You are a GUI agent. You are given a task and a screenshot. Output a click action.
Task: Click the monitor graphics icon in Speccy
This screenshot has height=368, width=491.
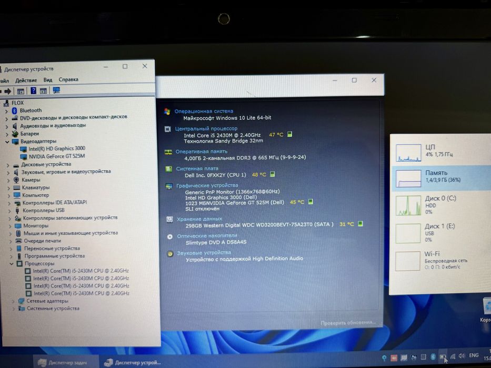[169, 186]
